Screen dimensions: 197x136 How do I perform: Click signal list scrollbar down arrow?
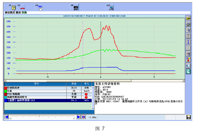click(x=93, y=108)
